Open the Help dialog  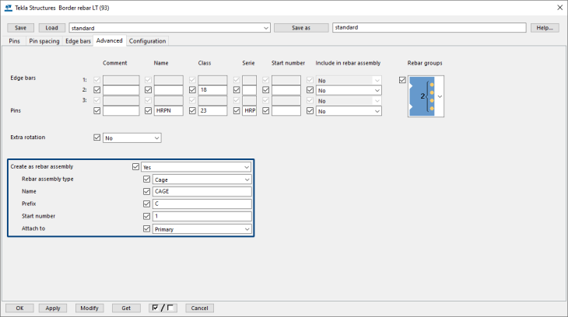point(544,27)
